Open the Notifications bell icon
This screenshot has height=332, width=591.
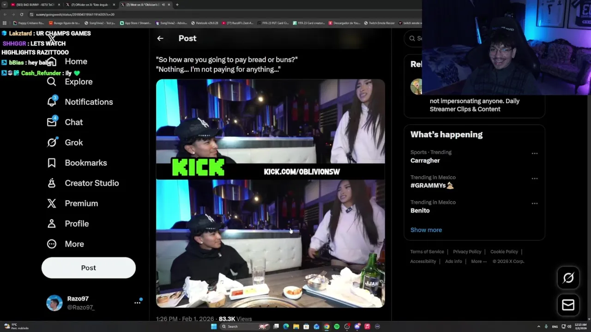(x=52, y=102)
